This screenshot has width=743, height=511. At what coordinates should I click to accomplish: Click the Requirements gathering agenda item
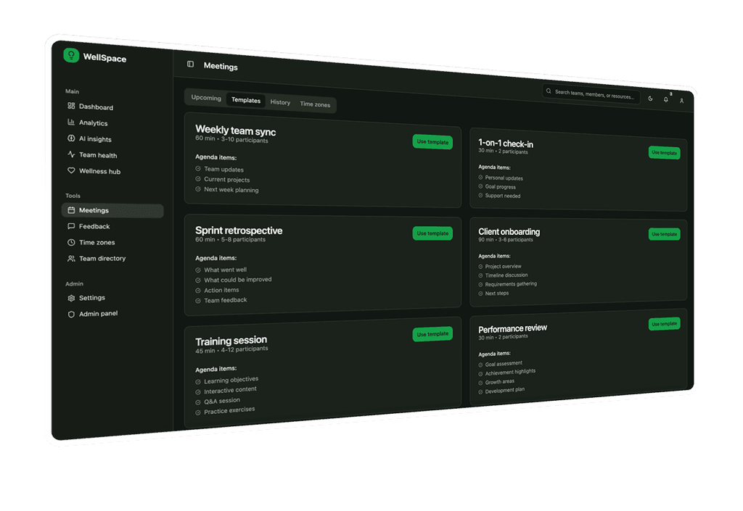coord(511,284)
